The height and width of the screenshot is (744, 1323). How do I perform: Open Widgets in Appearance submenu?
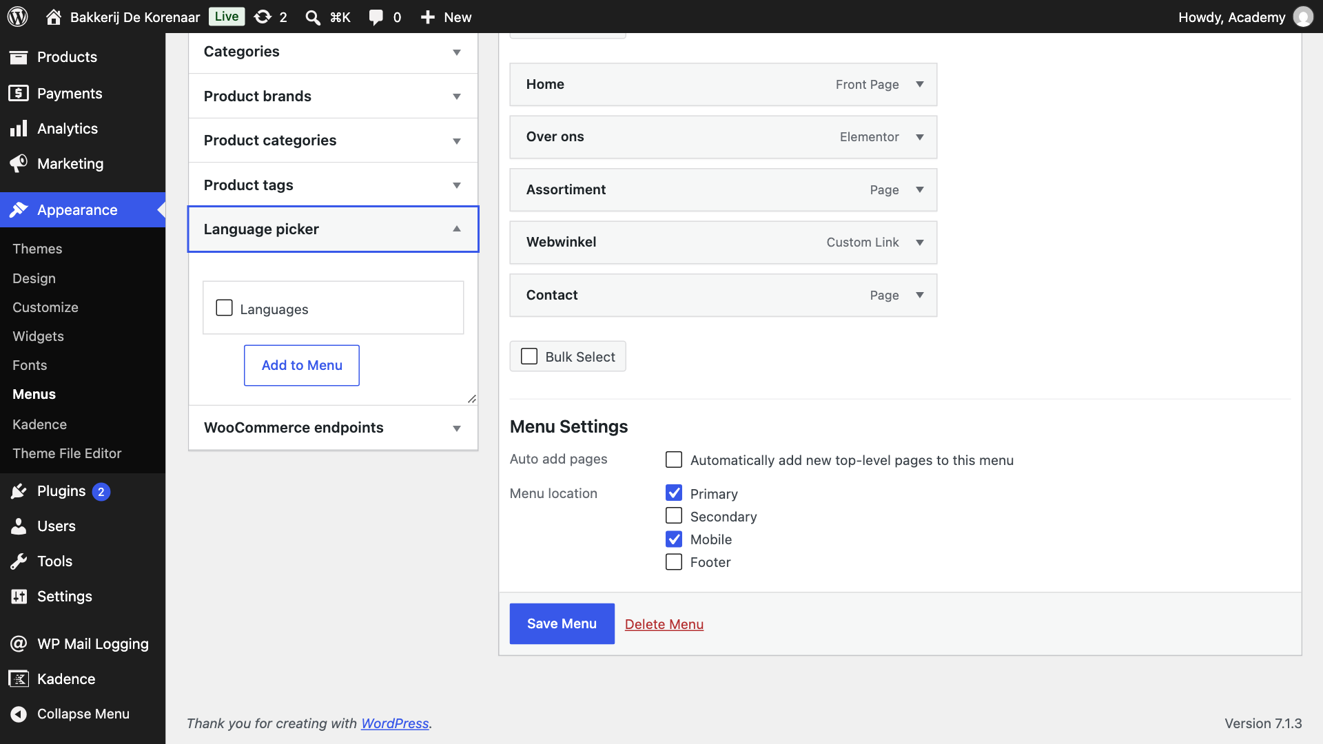pos(38,336)
